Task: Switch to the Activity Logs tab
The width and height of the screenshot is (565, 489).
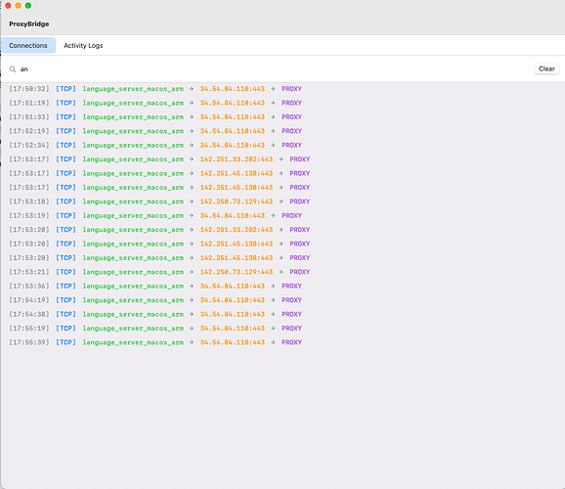Action: tap(83, 45)
